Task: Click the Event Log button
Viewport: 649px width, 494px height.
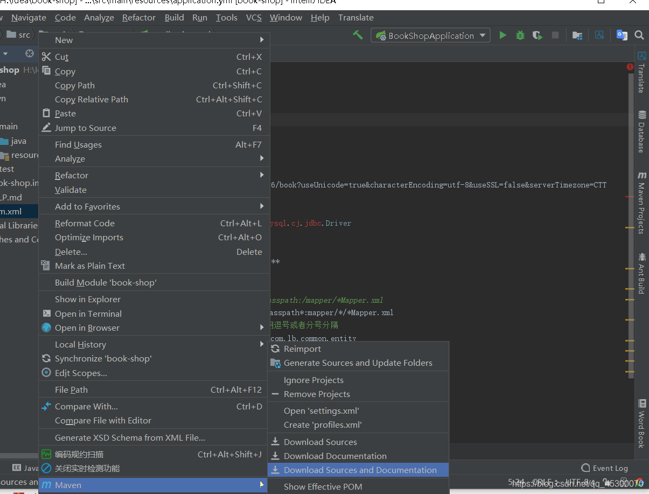Action: (x=604, y=468)
